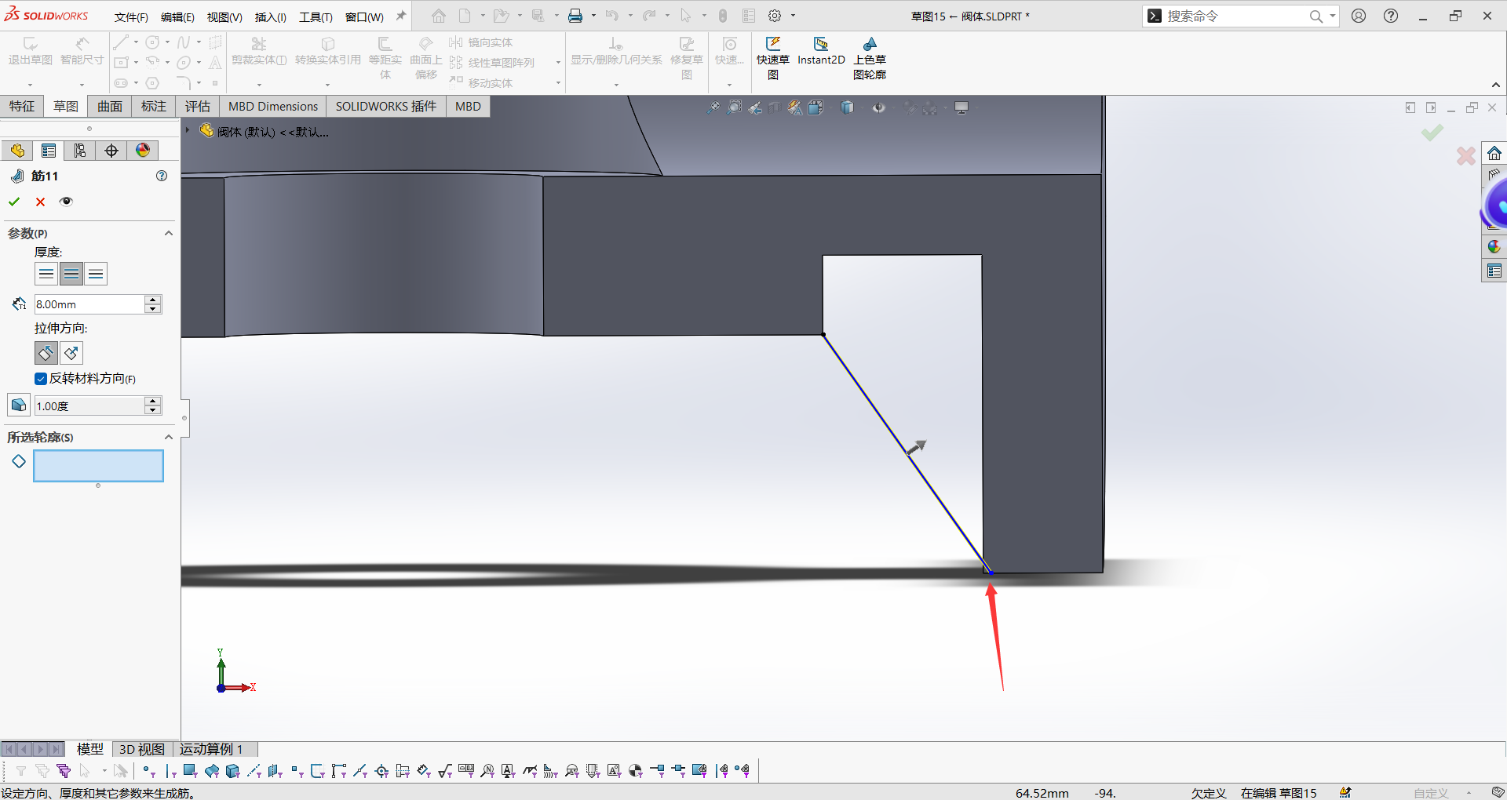Click the 8.00mm thickness field
The image size is (1507, 800).
tap(89, 304)
